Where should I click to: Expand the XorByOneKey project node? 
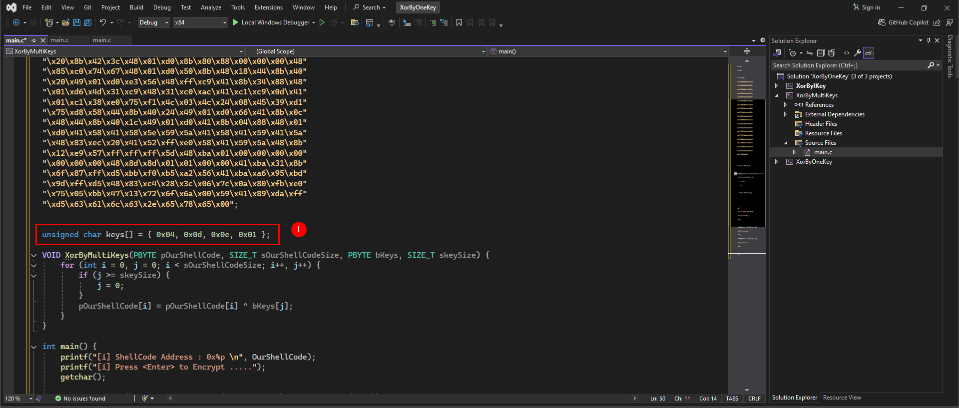[x=776, y=162]
